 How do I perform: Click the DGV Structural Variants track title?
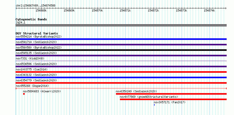pyautogui.click(x=37, y=33)
